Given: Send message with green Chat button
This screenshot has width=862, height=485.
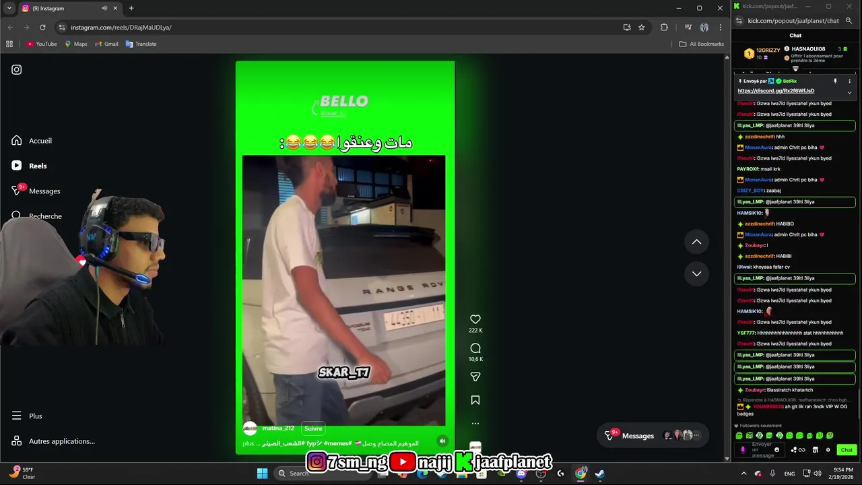Looking at the screenshot, I should (x=847, y=450).
